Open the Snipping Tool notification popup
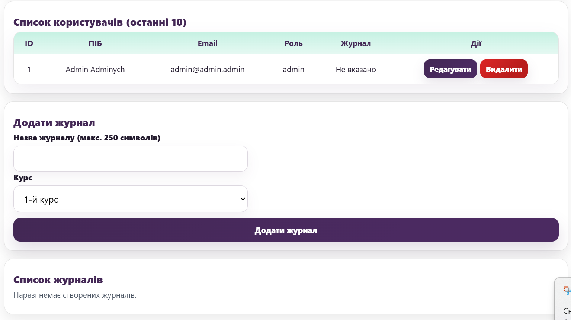Image resolution: width=571 pixels, height=320 pixels. [x=563, y=299]
